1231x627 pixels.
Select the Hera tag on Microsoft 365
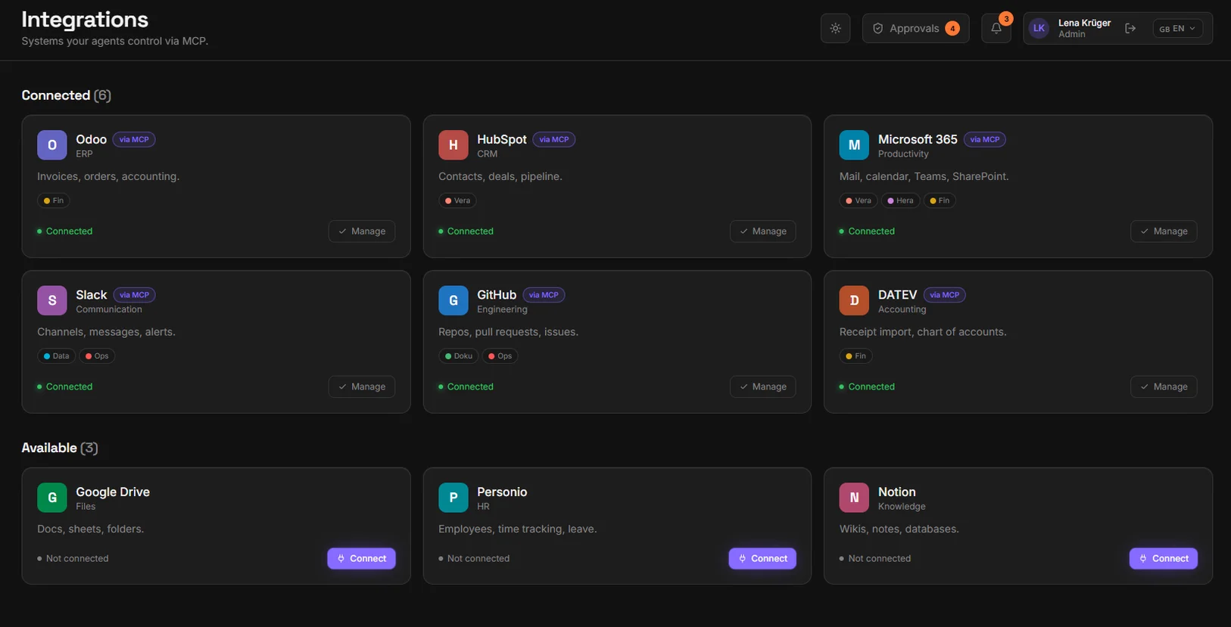point(901,200)
